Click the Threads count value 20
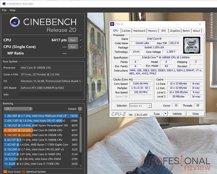The height and width of the screenshot is (174, 217). [x=198, y=105]
